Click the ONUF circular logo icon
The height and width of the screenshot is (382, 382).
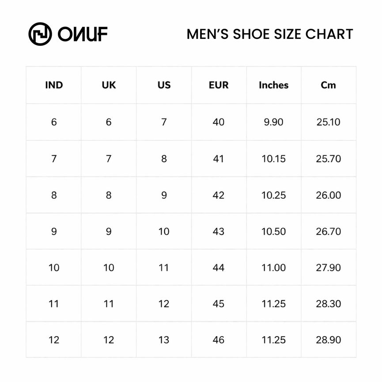pos(40,34)
